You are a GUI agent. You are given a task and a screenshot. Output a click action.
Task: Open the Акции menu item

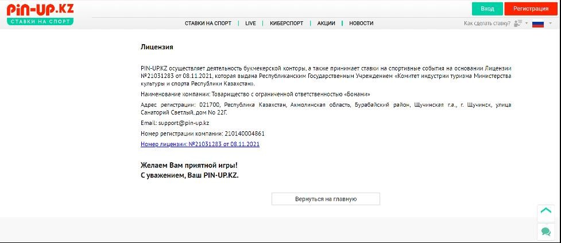[x=326, y=23]
